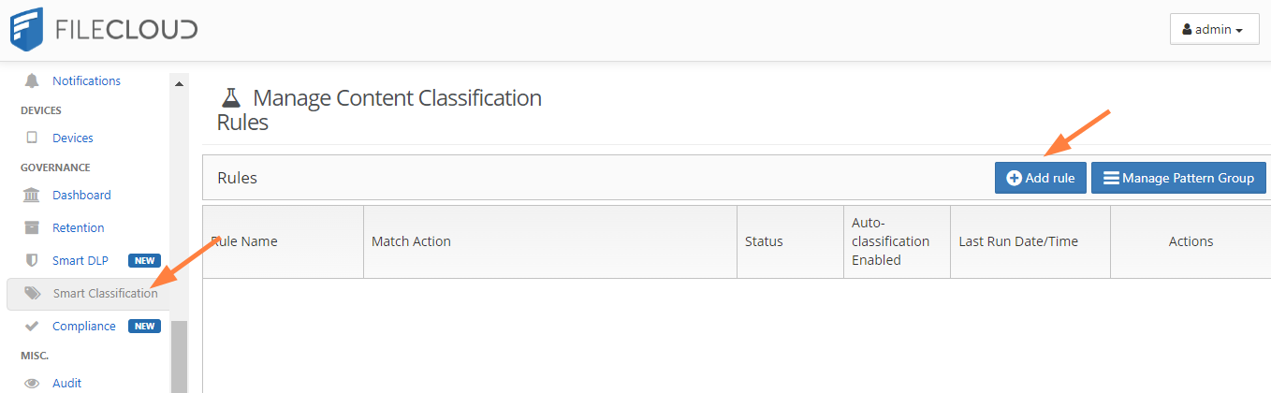The image size is (1271, 393).
Task: Open the Compliance page link
Action: click(x=84, y=326)
